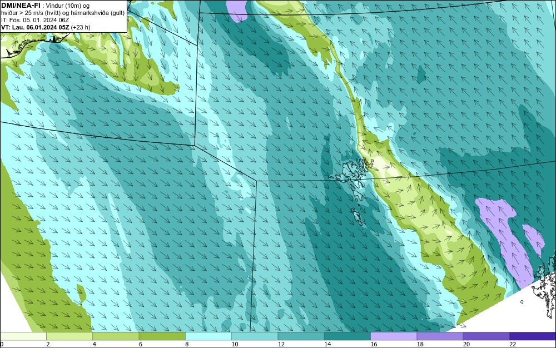Click the legend scale label '22'
Screen dimensions: 556x348
513,344
